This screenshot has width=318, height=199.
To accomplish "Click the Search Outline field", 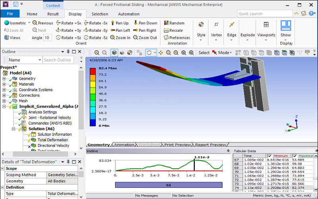I will click(x=58, y=60).
